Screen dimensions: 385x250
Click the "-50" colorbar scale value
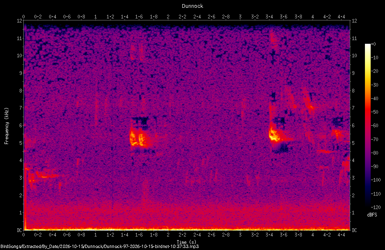[x=374, y=112]
